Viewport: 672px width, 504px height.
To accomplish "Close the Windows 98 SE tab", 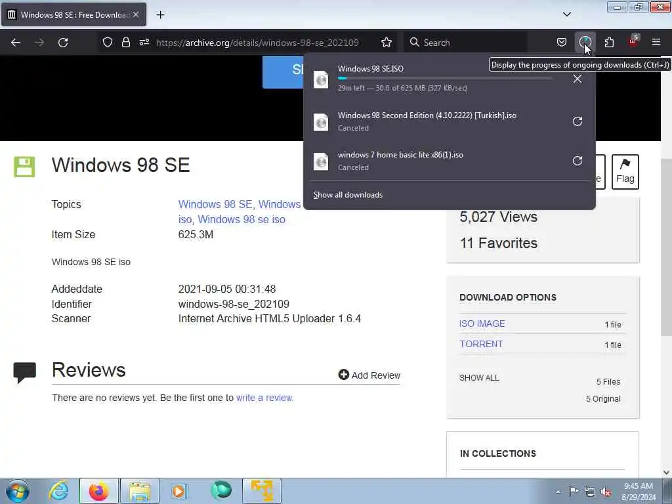I will [x=136, y=14].
